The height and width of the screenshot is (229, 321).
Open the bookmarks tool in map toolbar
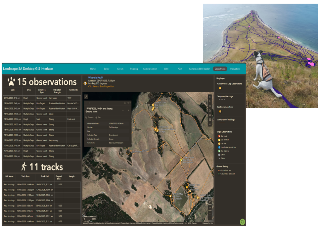click(210, 111)
